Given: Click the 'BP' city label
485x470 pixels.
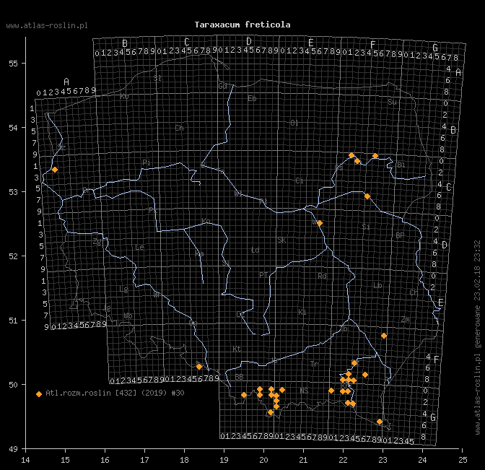Looking at the screenshot, I should [x=400, y=235].
